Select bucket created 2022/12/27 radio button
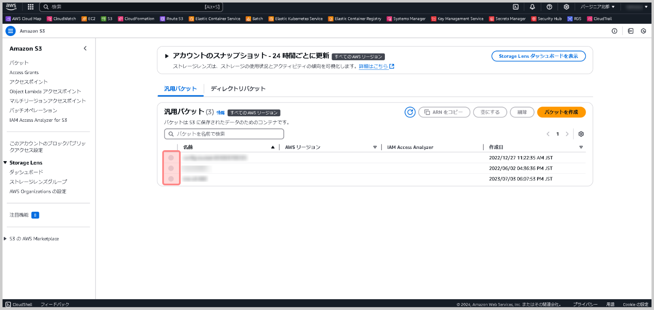Viewport: 654px width, 310px height. (x=171, y=158)
